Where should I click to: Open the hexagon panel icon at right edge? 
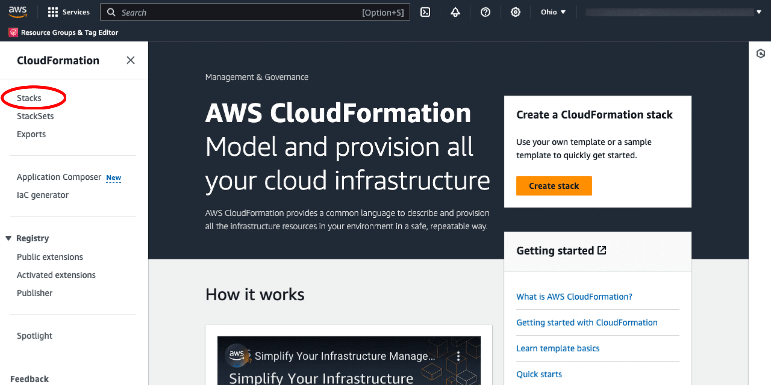[x=760, y=54]
